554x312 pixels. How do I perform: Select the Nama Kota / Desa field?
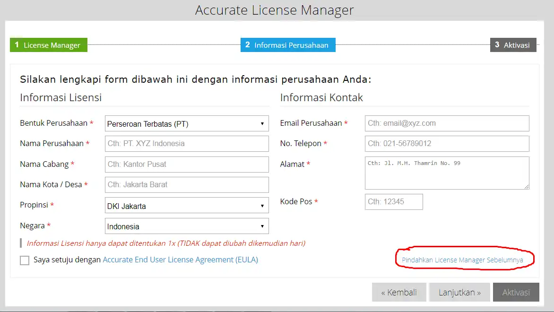[x=187, y=185]
